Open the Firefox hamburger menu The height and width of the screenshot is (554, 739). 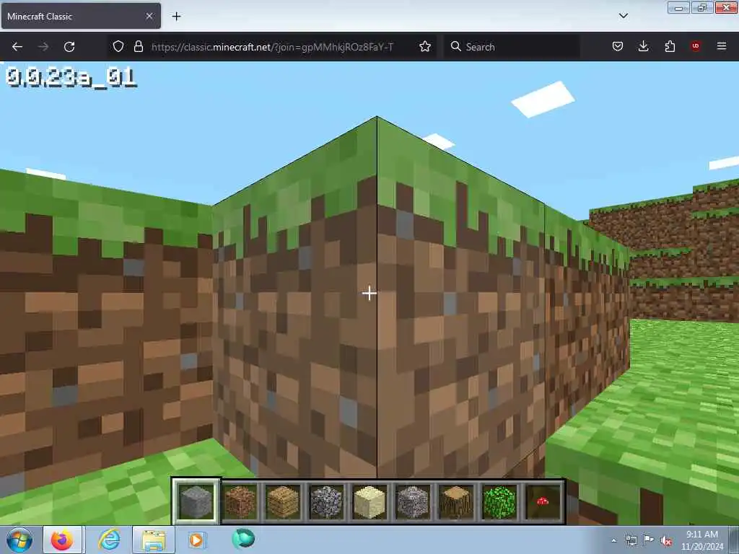click(x=722, y=46)
